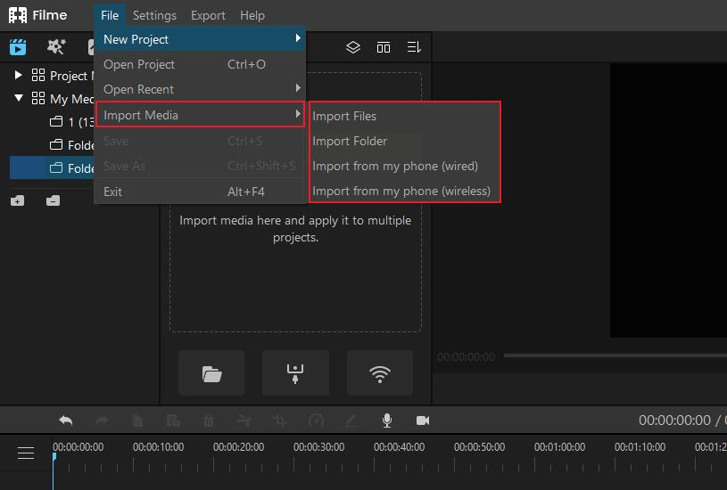Click the add new folder icon
Viewport: 727px width, 490px height.
coord(18,200)
